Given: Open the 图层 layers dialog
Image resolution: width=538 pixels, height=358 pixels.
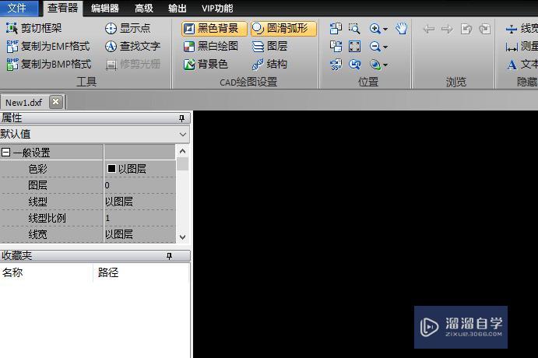Looking at the screenshot, I should pos(269,46).
